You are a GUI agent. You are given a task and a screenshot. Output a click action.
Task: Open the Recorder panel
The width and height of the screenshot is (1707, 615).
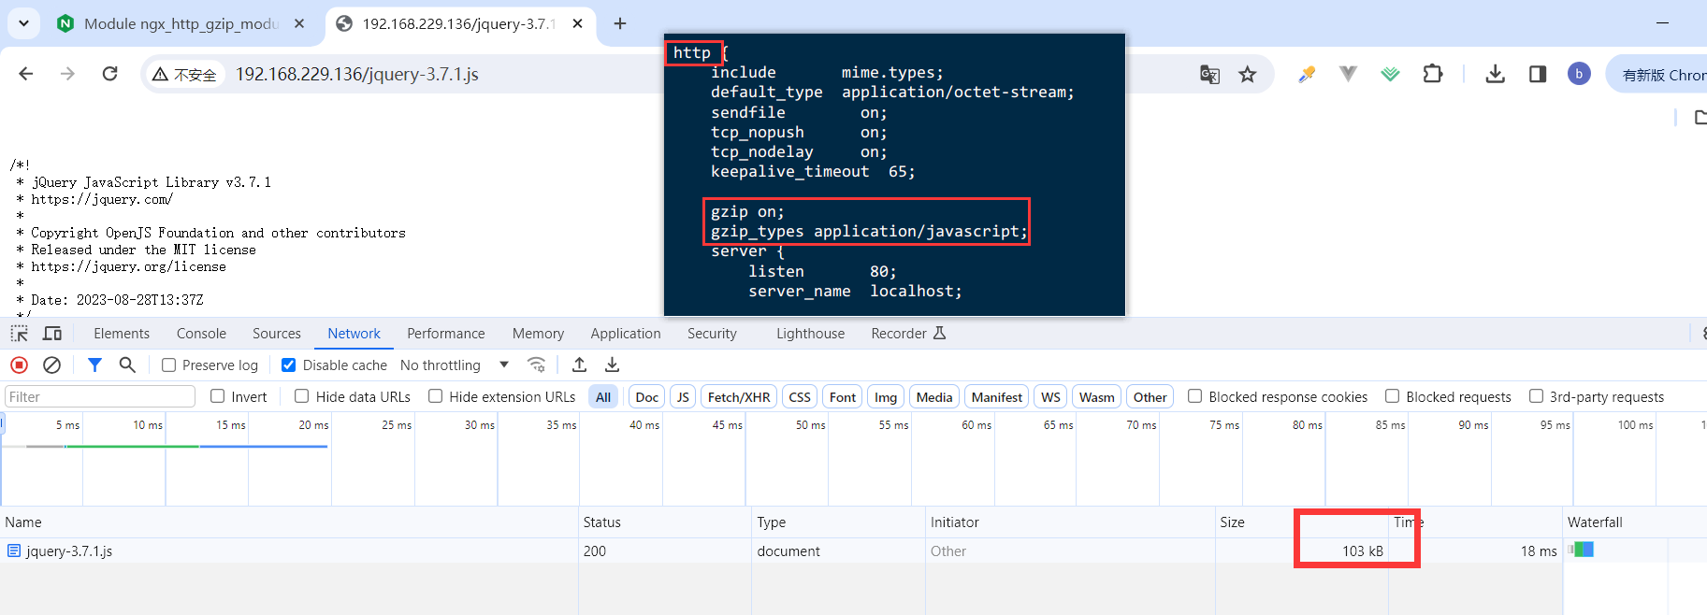tap(908, 334)
